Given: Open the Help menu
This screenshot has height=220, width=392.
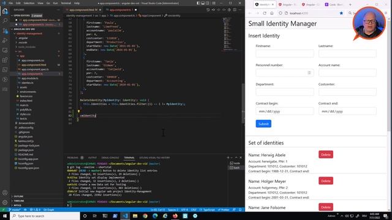Looking at the screenshot, I should pyautogui.click(x=77, y=3).
